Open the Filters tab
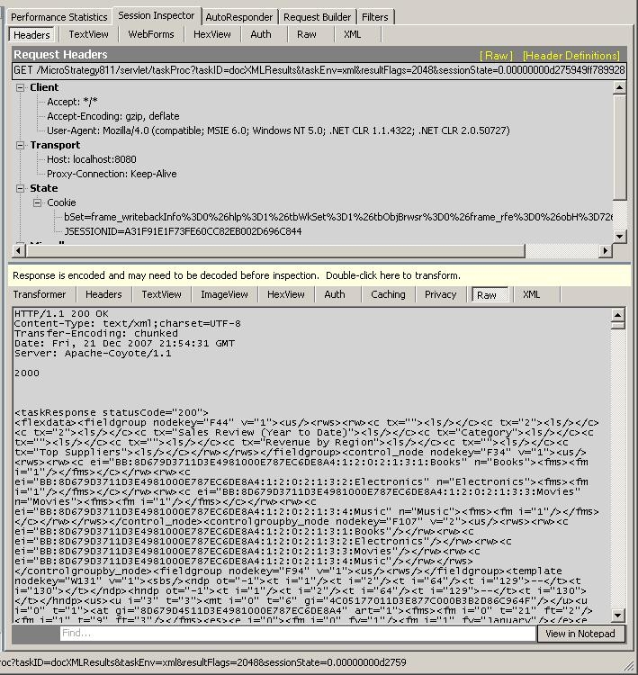The image size is (638, 675). (375, 17)
